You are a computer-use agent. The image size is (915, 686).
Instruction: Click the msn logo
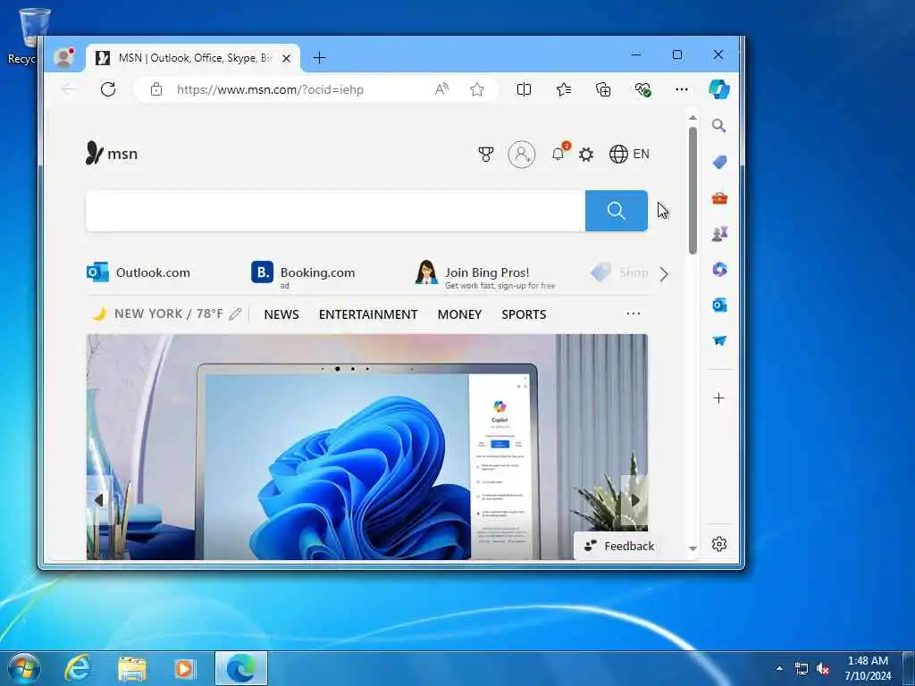point(112,154)
